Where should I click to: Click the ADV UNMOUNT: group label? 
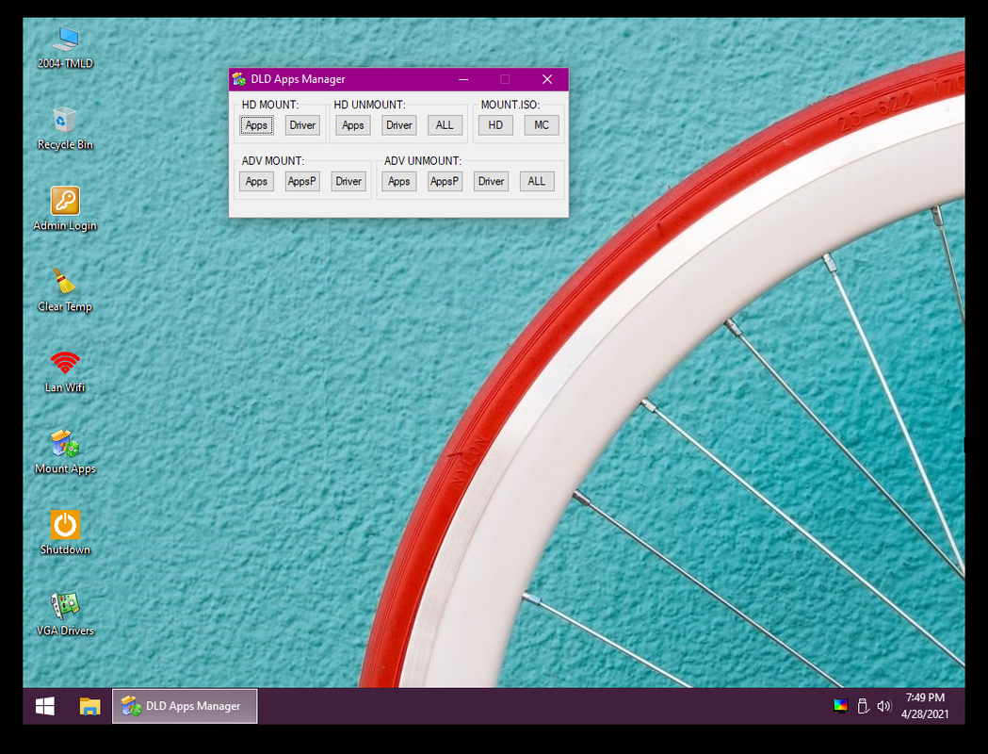[x=423, y=161]
